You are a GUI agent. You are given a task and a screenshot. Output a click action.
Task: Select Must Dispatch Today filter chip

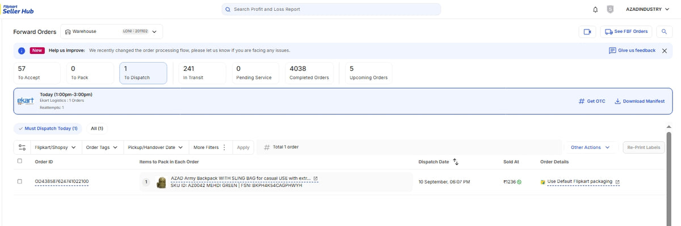(x=48, y=129)
